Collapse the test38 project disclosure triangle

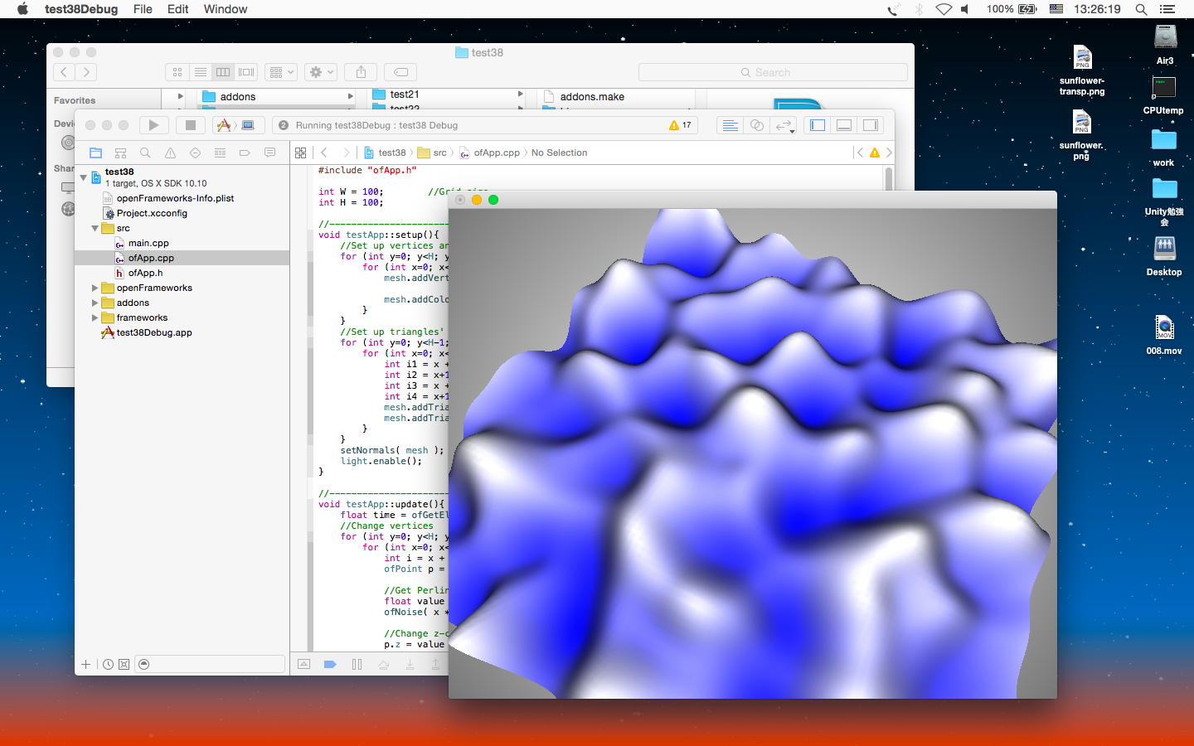(x=84, y=177)
